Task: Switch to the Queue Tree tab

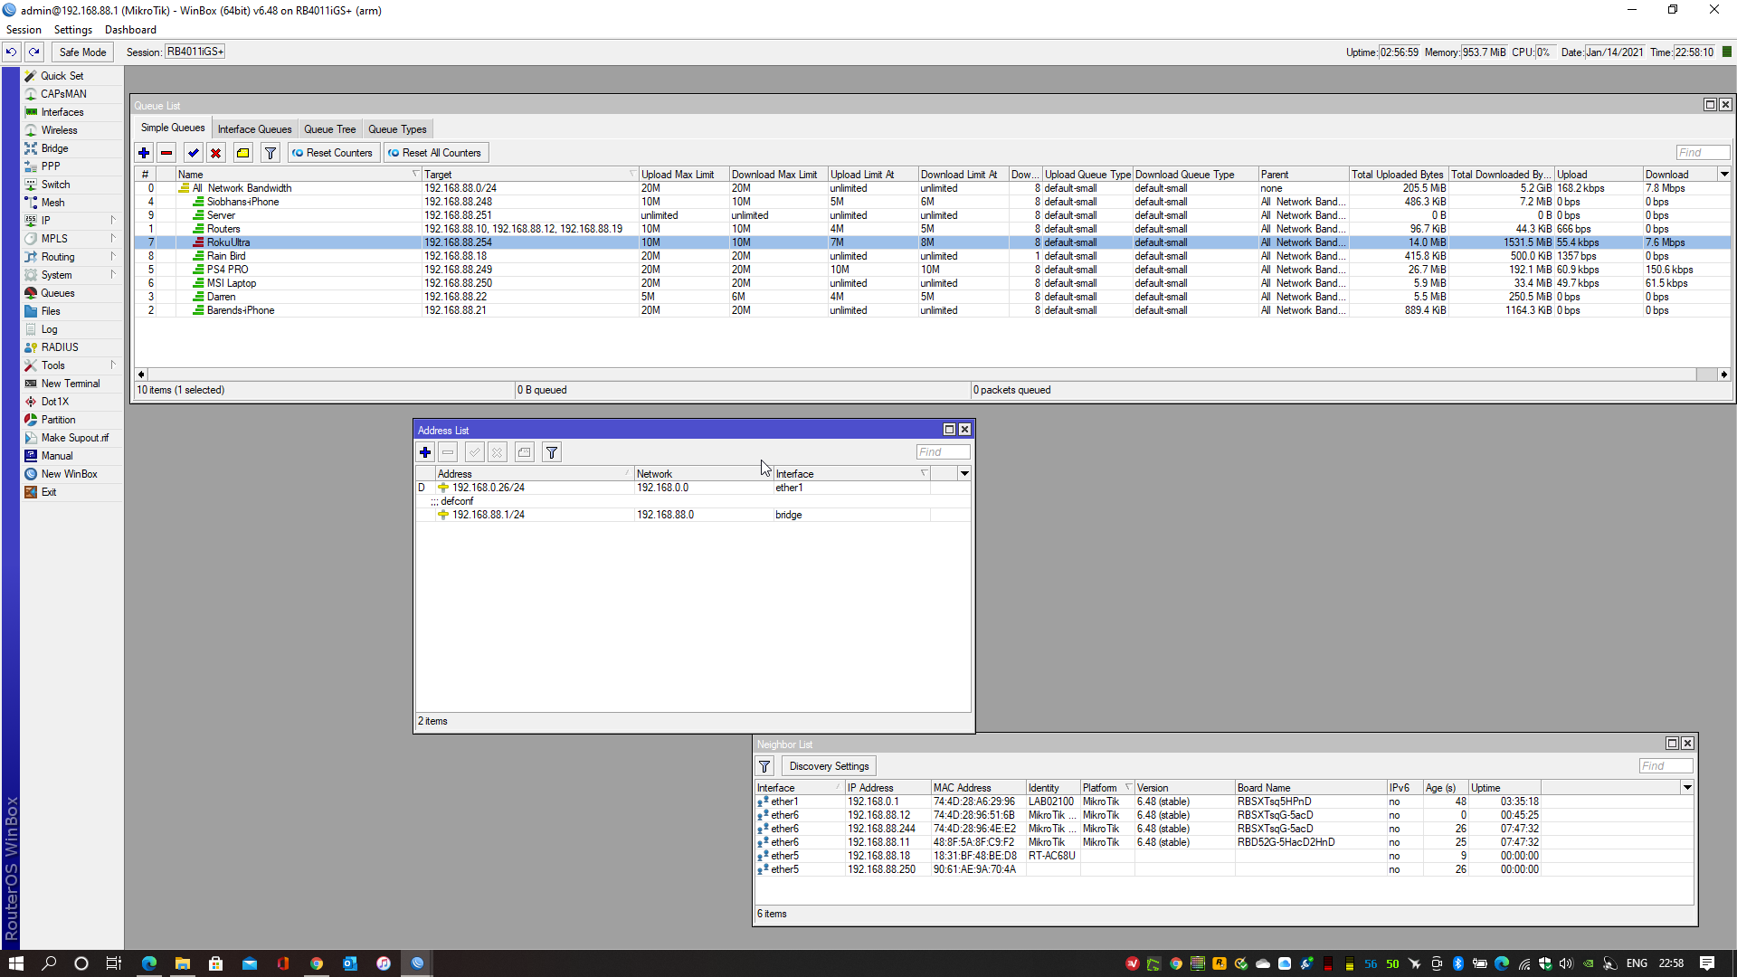Action: [x=329, y=128]
